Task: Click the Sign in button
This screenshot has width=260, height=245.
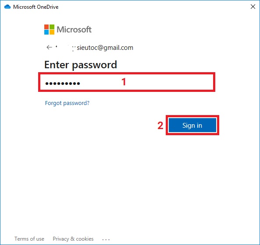Action: click(192, 125)
